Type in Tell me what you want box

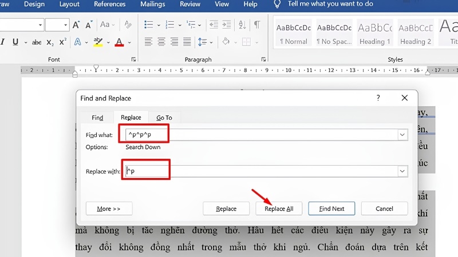point(330,4)
